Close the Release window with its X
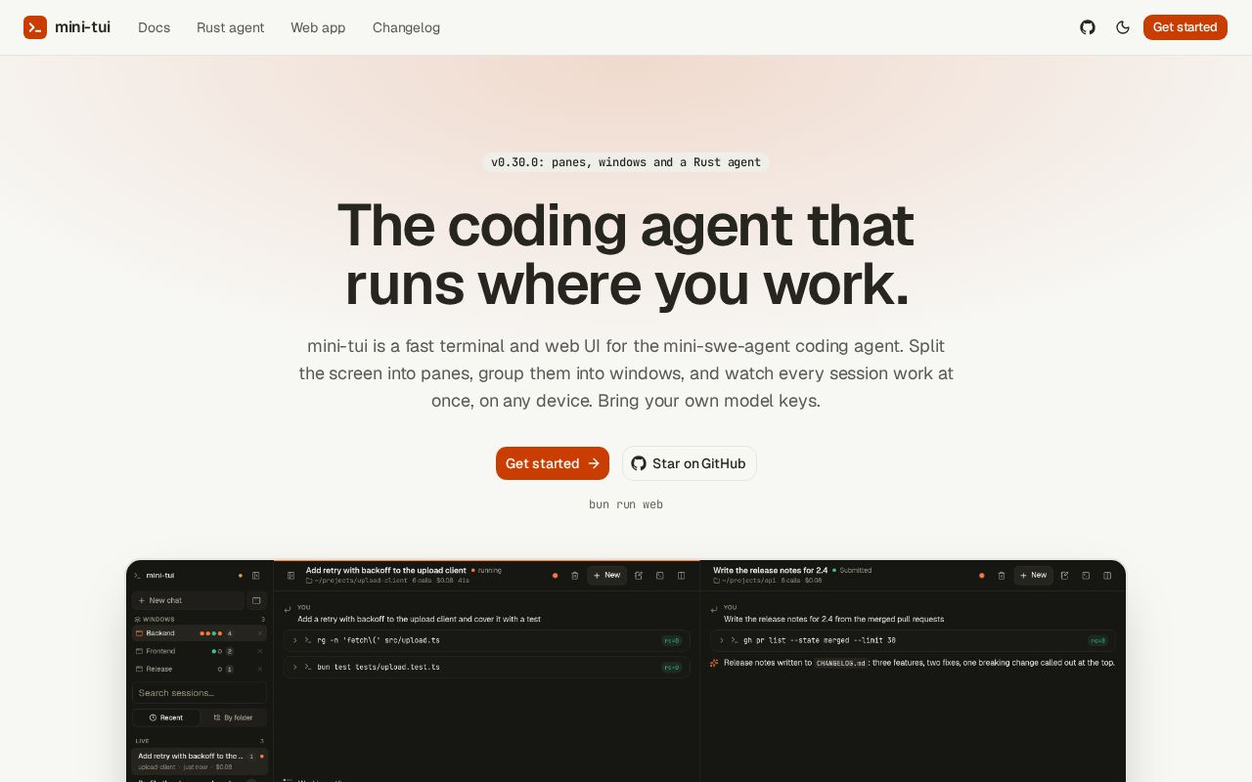 [260, 669]
